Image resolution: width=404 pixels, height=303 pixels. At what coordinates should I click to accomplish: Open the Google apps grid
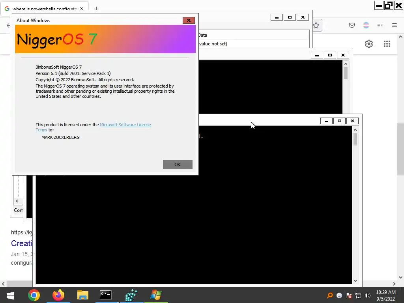point(387,44)
